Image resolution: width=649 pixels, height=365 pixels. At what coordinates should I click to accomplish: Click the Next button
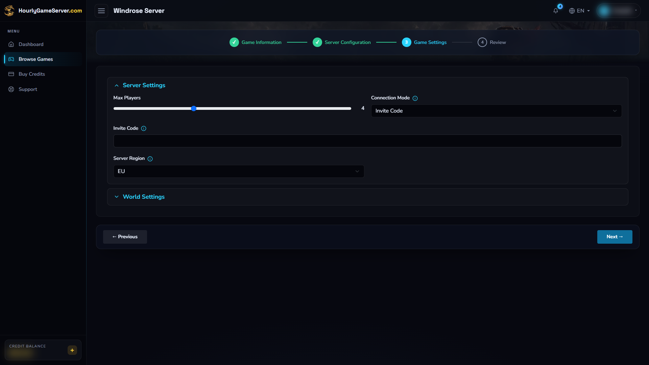[615, 237]
